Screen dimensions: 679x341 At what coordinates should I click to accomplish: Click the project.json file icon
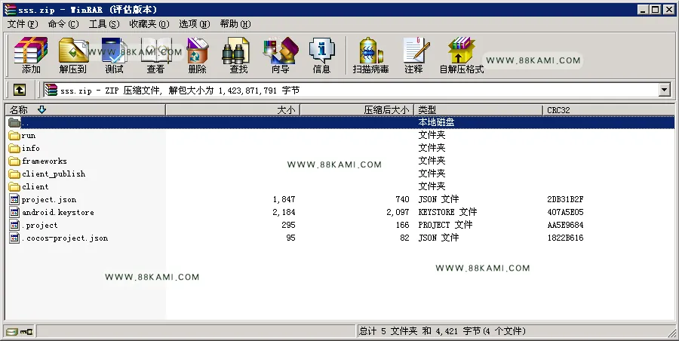pyautogui.click(x=14, y=199)
